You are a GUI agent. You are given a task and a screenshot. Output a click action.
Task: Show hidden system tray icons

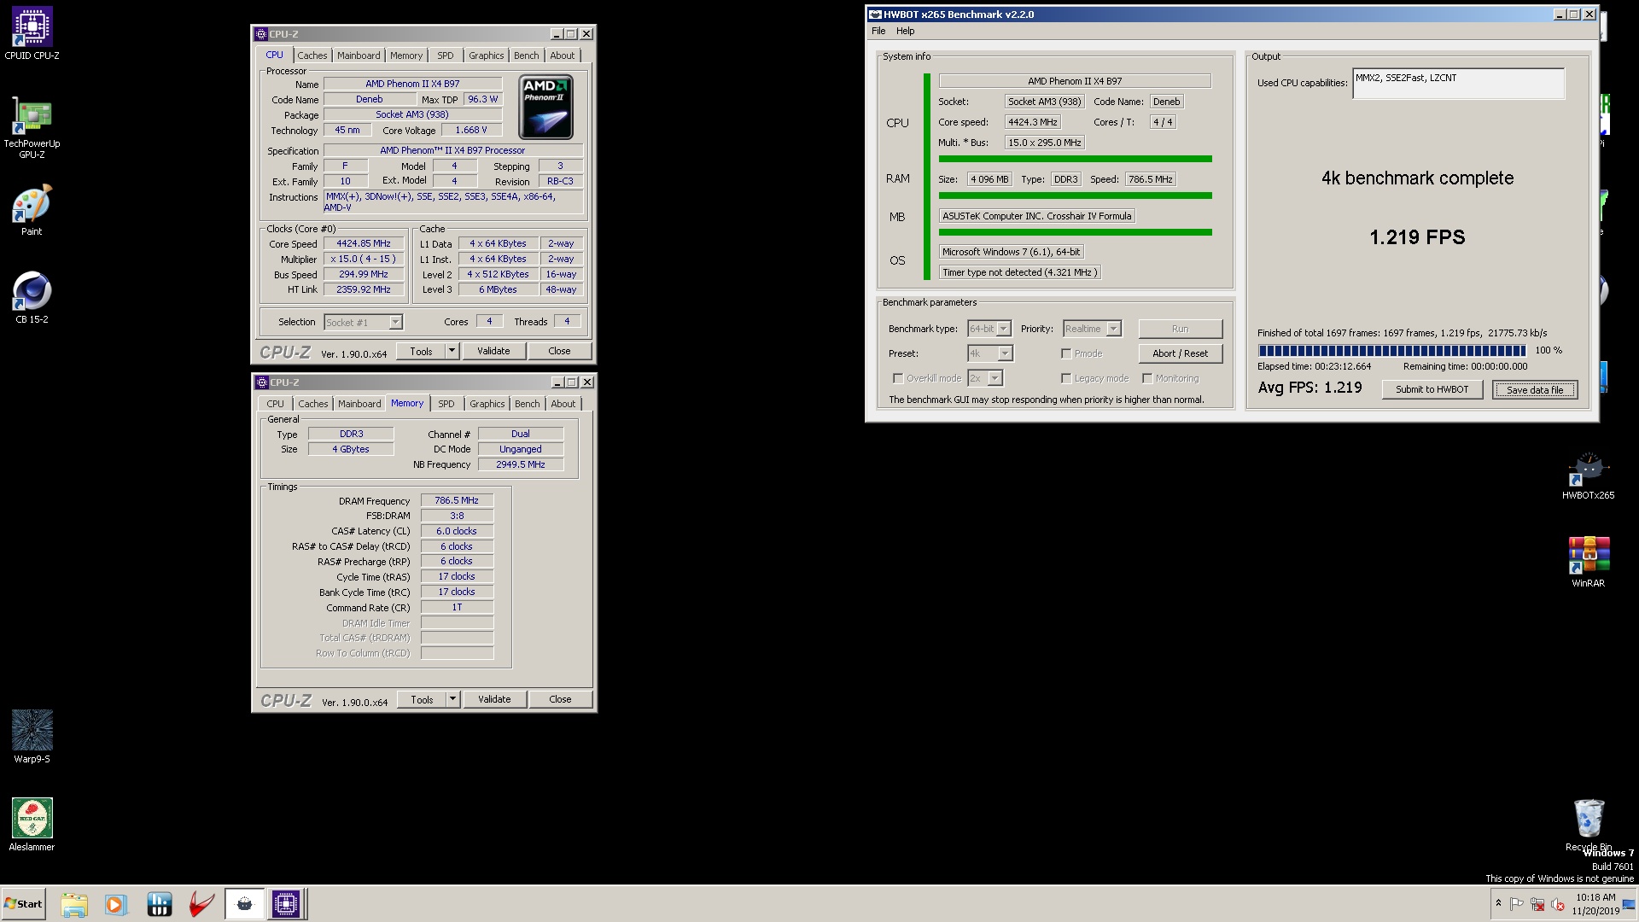coord(1498,903)
